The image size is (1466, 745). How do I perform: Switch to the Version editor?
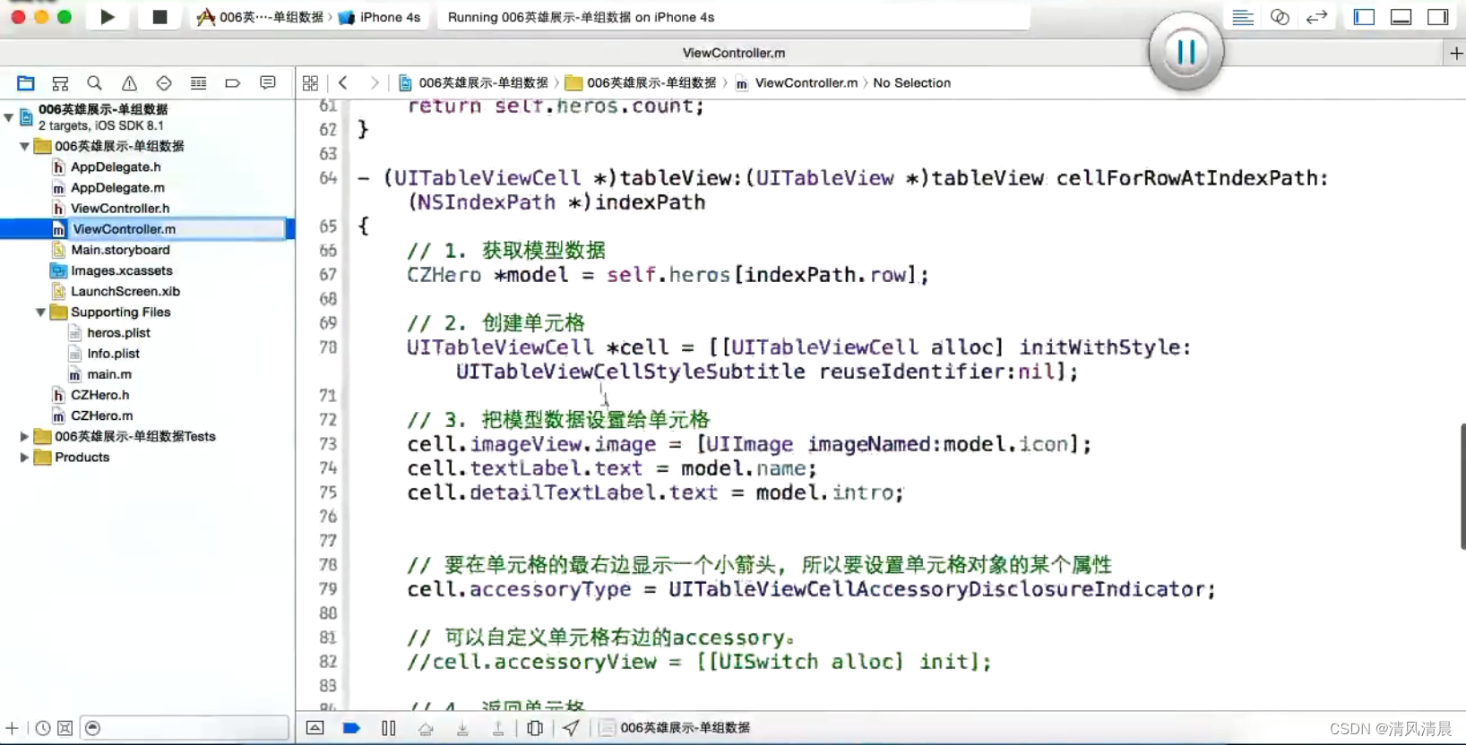point(1316,17)
